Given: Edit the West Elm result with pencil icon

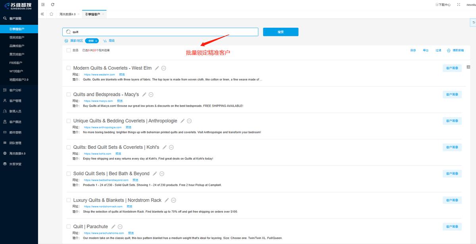Looking at the screenshot, I should click(157, 68).
